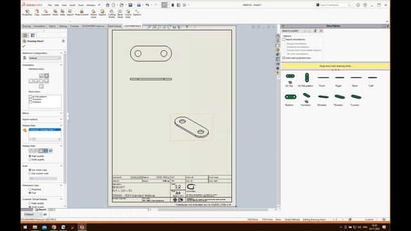The image size is (411, 231).
Task: Expand the Import options section
Action: 61,119
